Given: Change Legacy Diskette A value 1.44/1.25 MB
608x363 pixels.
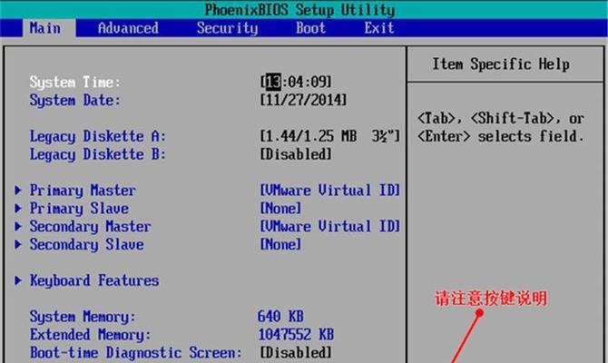Looking at the screenshot, I should (329, 136).
